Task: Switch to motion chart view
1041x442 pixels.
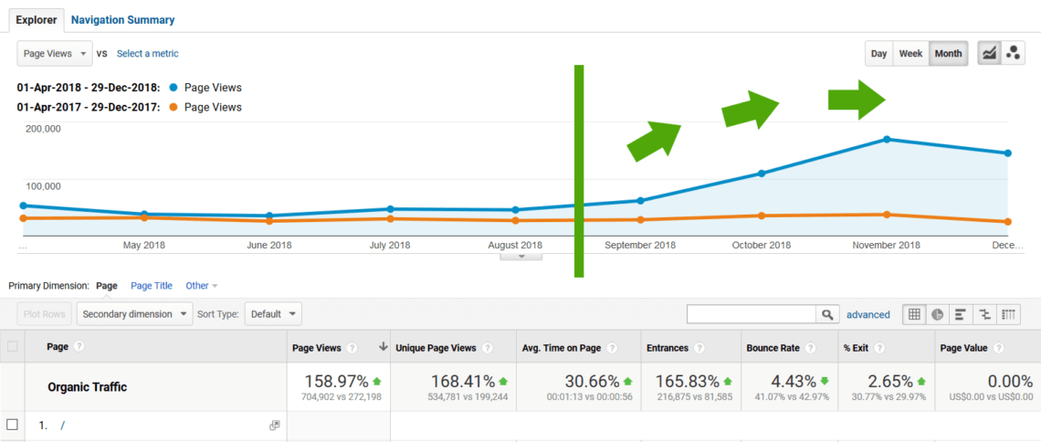Action: (x=1013, y=54)
